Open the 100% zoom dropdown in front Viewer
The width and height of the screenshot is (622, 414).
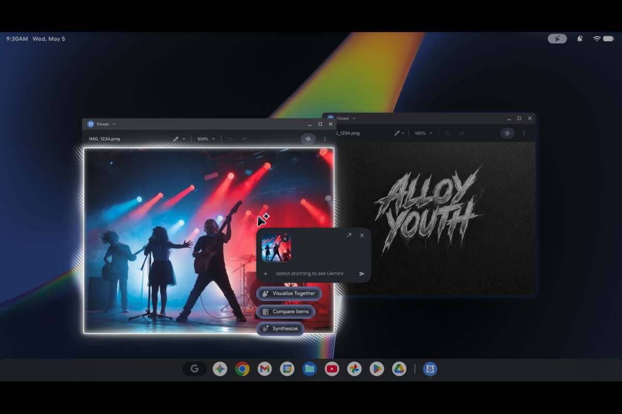(206, 139)
